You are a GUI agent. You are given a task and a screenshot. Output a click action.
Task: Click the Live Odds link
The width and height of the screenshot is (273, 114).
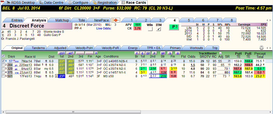click(104, 28)
